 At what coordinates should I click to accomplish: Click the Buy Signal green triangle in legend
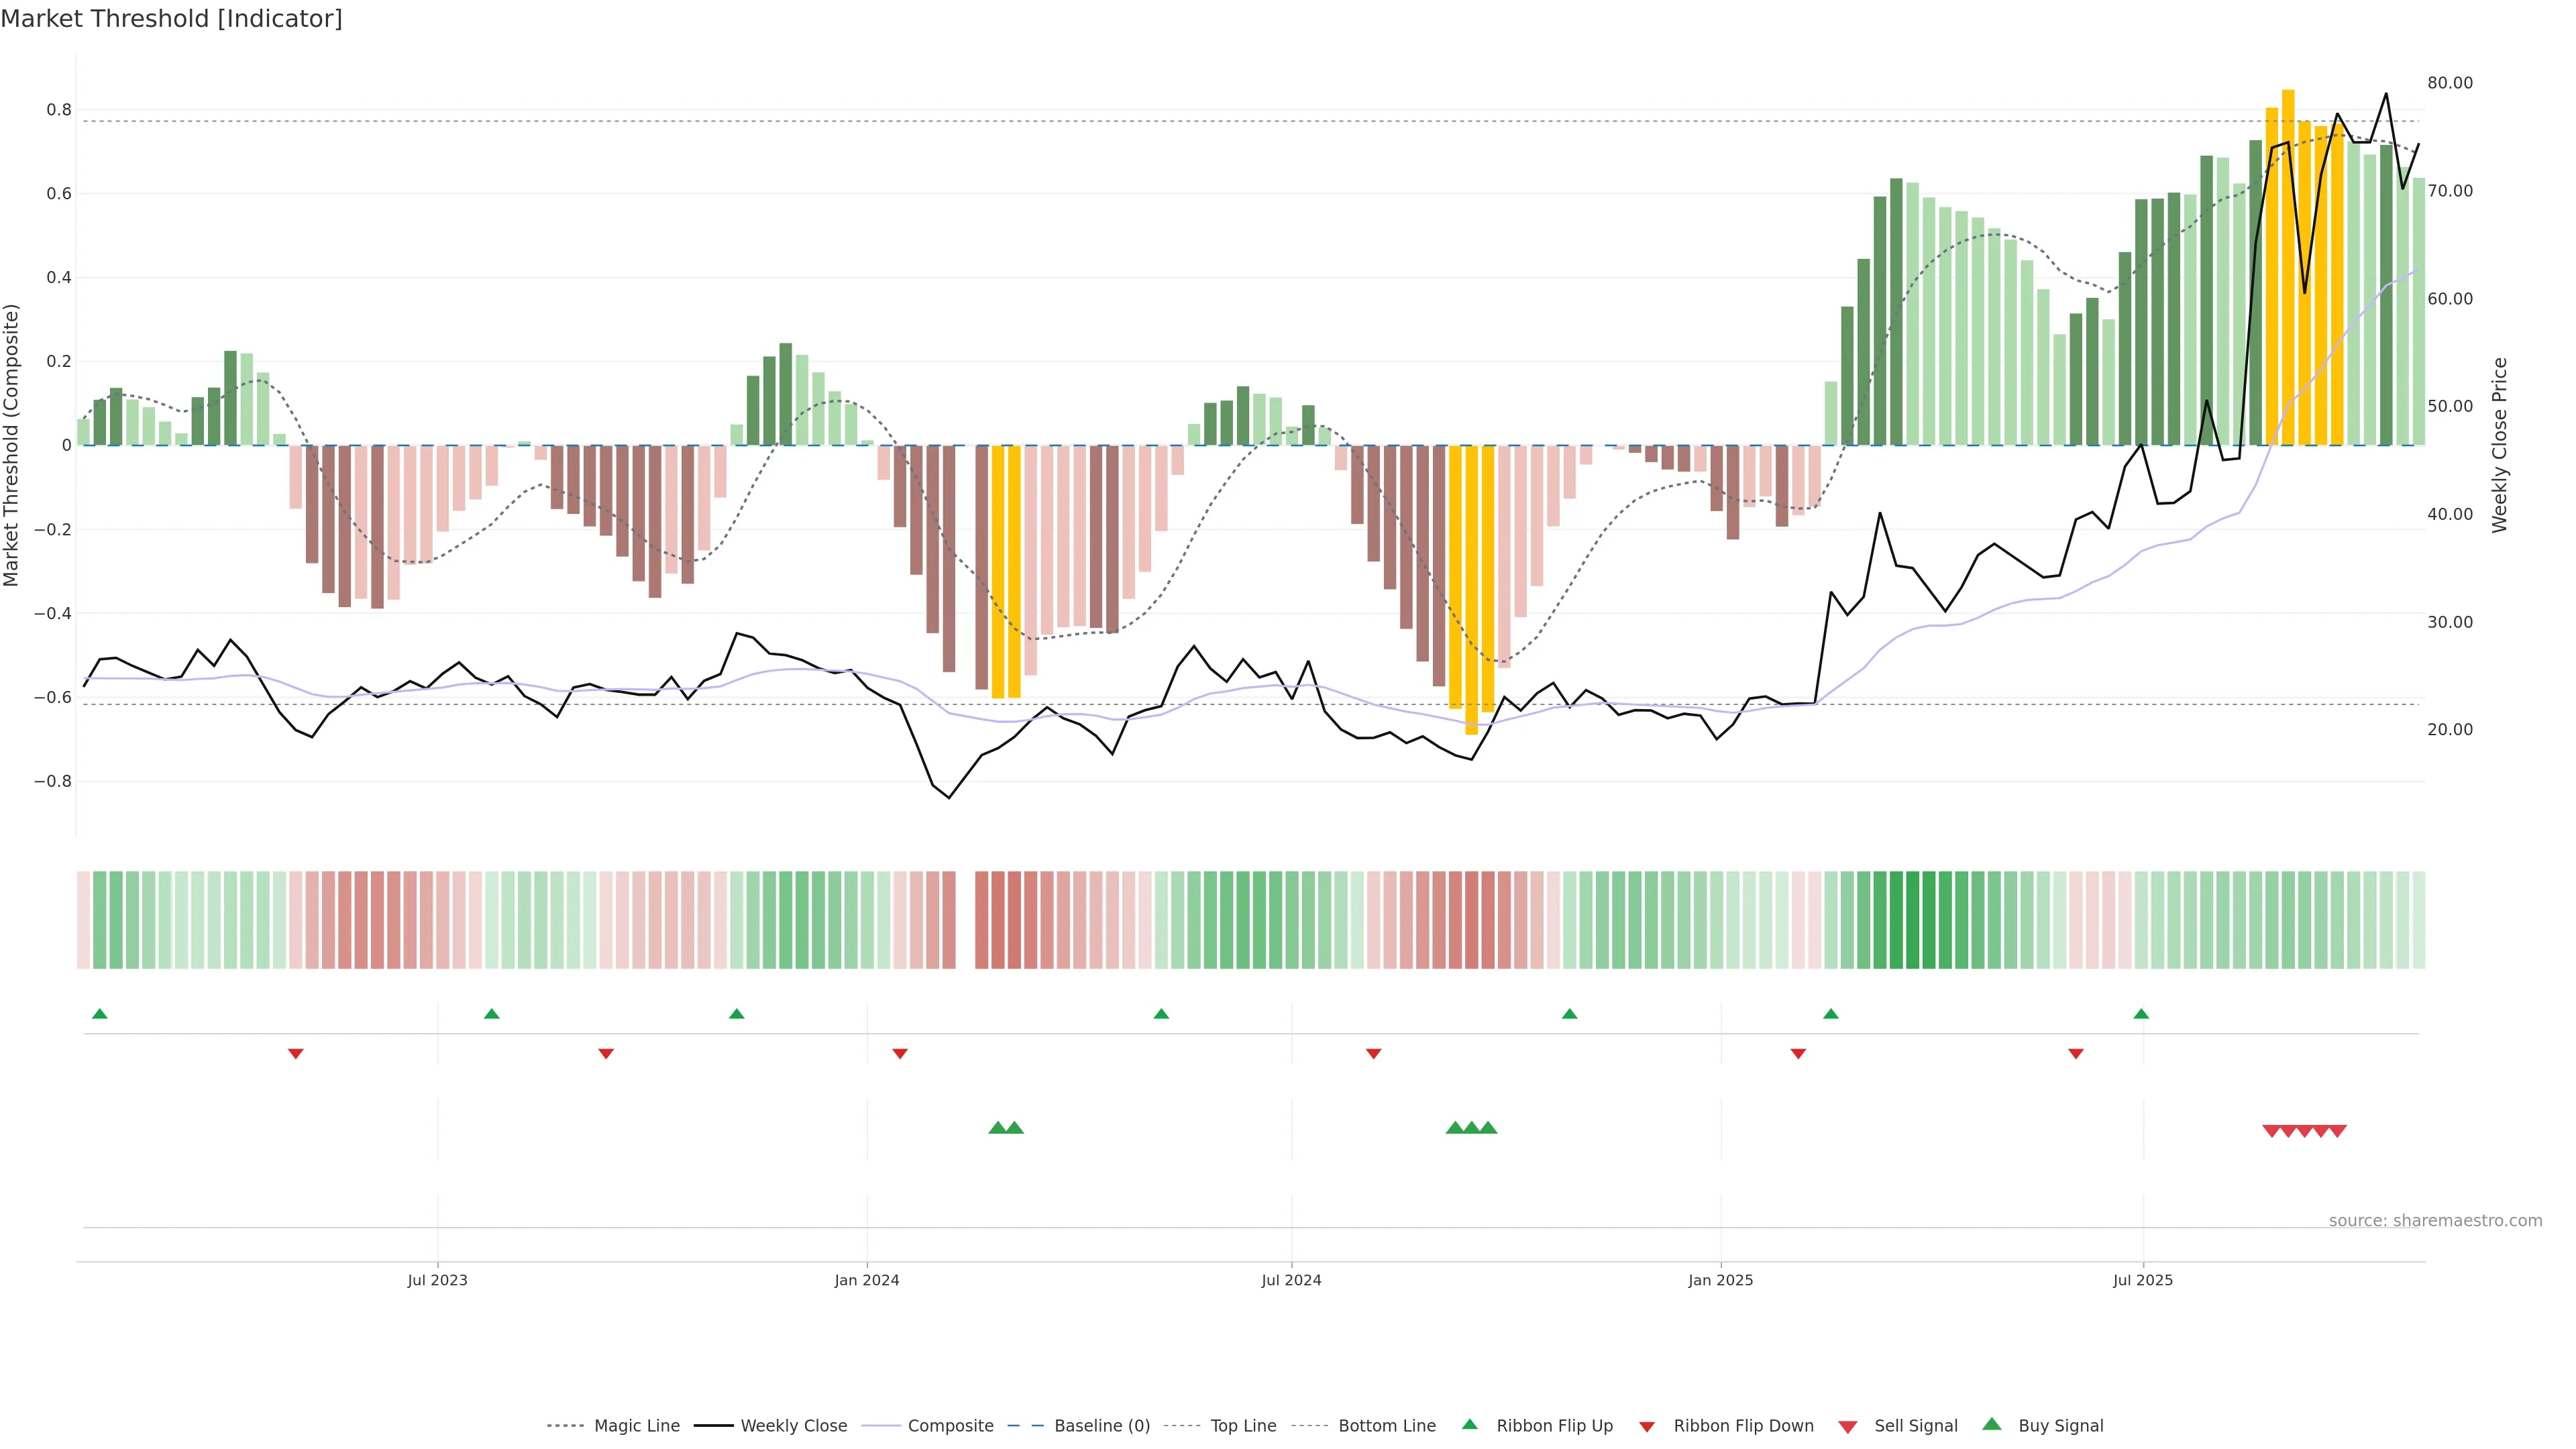[1992, 1424]
